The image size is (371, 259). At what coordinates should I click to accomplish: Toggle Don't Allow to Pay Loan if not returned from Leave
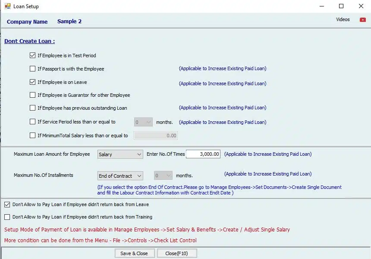pyautogui.click(x=7, y=204)
